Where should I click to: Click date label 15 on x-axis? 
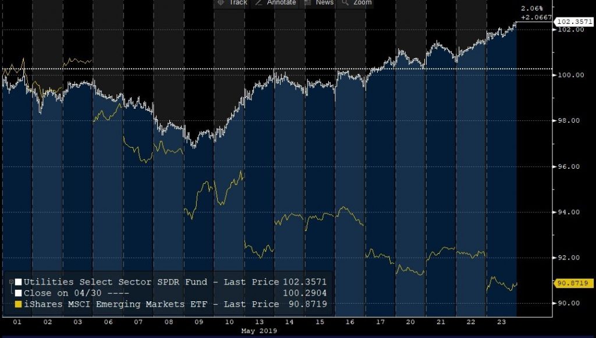320,322
